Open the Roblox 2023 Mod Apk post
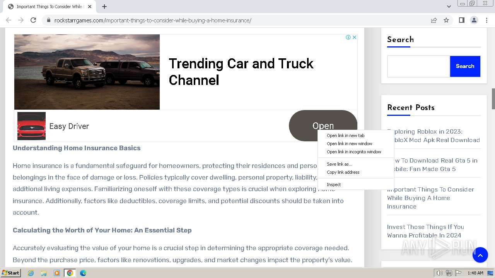 (x=434, y=136)
